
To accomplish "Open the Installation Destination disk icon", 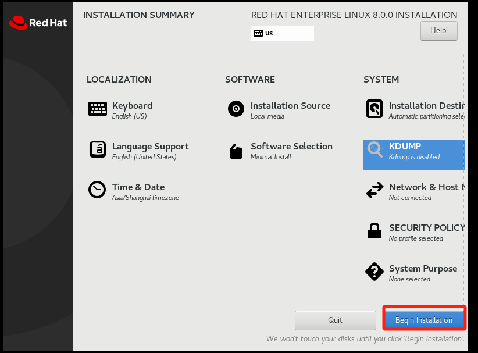I will [374, 109].
